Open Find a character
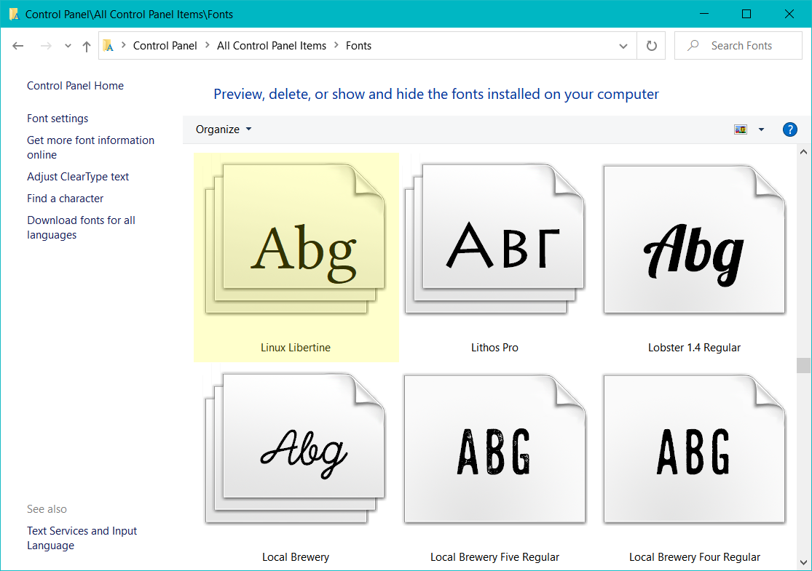812x571 pixels. (66, 198)
